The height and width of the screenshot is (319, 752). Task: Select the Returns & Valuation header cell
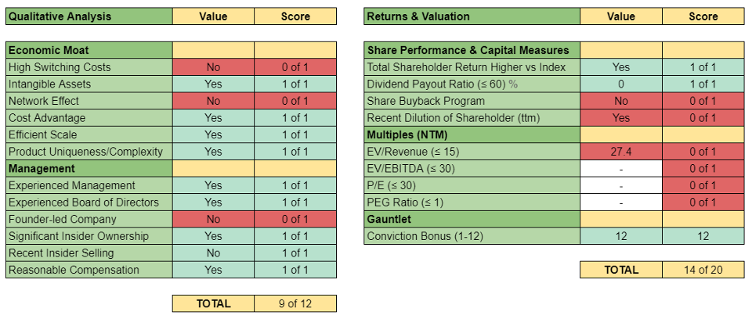pyautogui.click(x=472, y=16)
